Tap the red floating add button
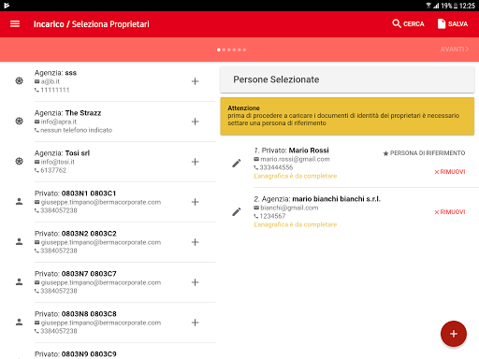 pos(454,334)
